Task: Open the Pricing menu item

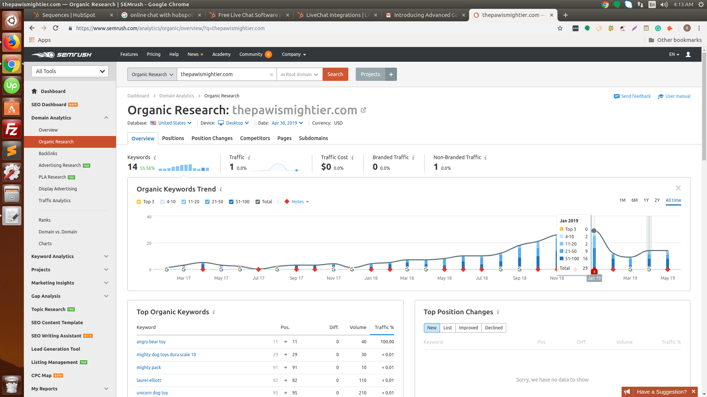Action: click(x=154, y=54)
